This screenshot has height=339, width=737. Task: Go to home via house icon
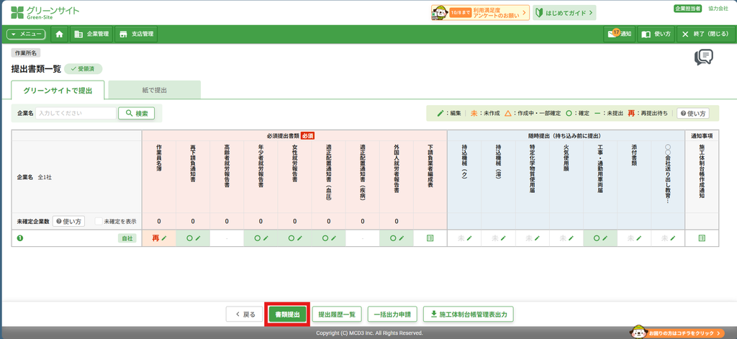(59, 35)
